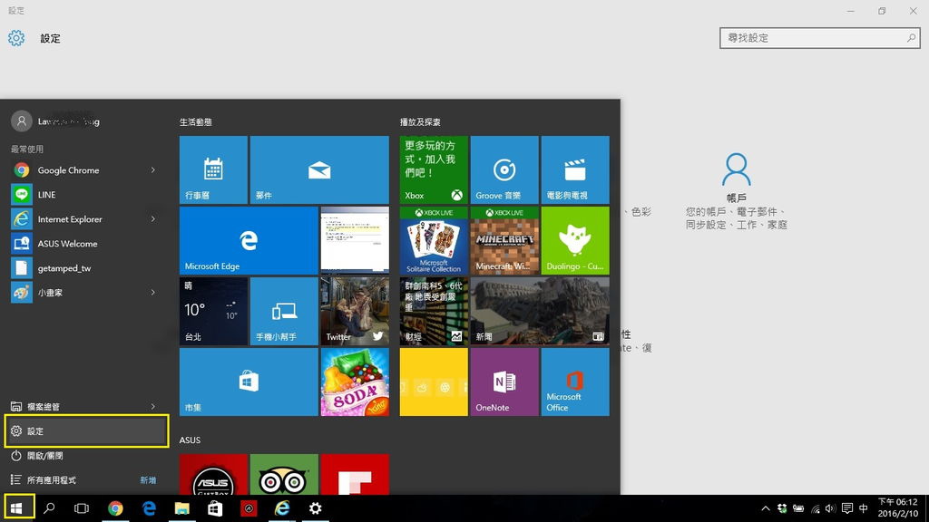Open the ASUS GiftBox tile
929x522 pixels.
pyautogui.click(x=213, y=475)
